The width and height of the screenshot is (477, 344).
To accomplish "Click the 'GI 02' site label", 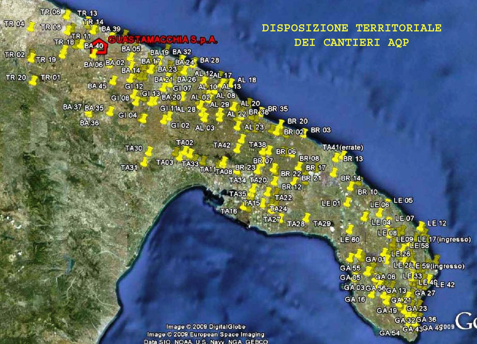I will pyautogui.click(x=180, y=126).
